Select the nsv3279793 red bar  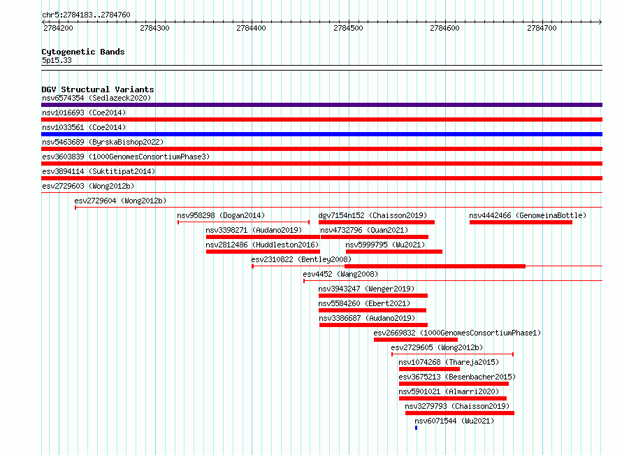[x=460, y=413]
